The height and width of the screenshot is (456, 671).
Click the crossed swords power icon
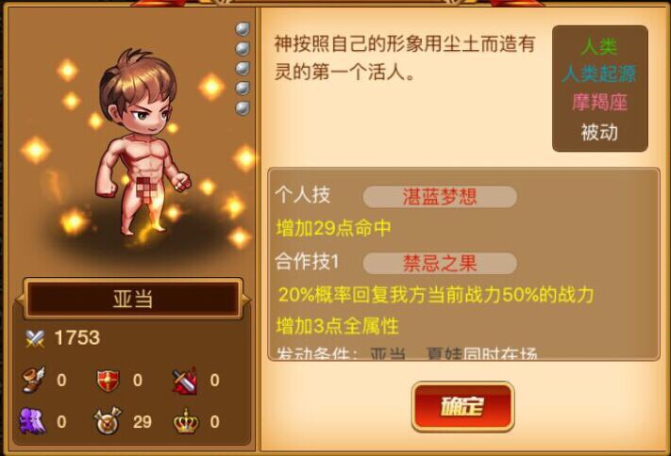tap(35, 339)
